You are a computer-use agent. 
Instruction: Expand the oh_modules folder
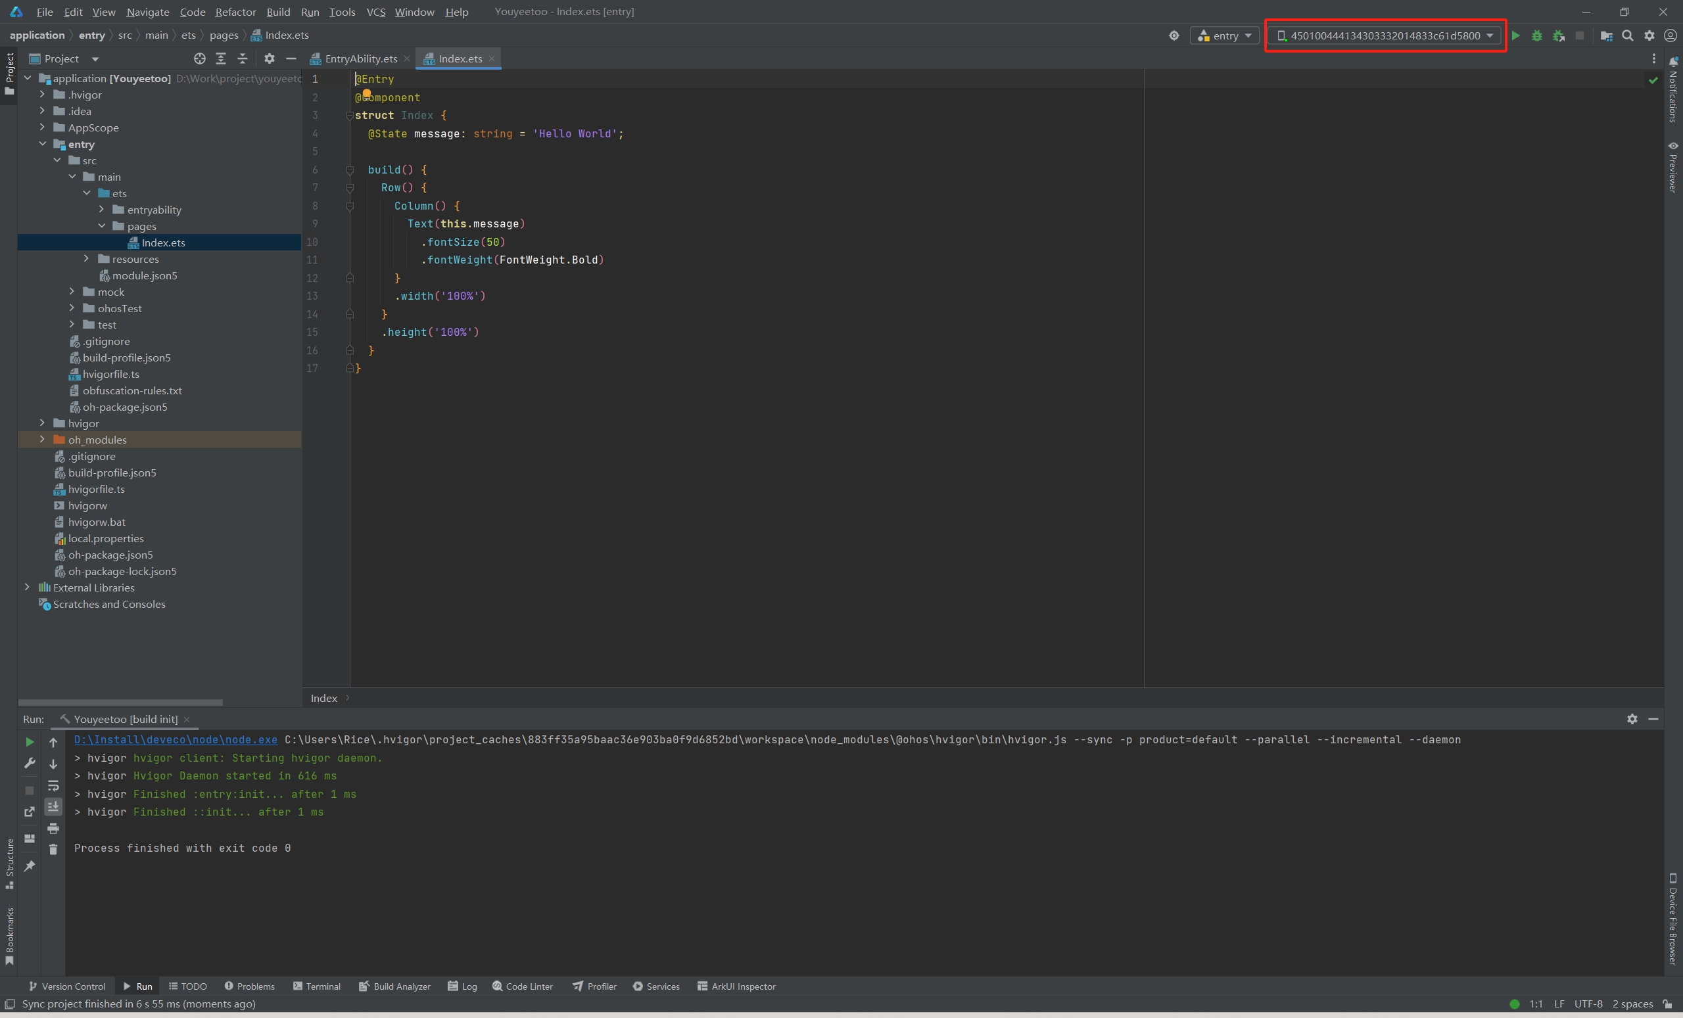click(x=42, y=440)
